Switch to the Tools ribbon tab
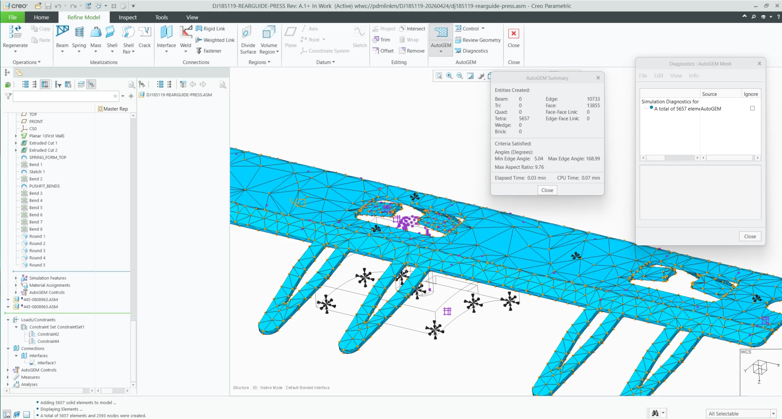This screenshot has width=782, height=419. coord(162,17)
